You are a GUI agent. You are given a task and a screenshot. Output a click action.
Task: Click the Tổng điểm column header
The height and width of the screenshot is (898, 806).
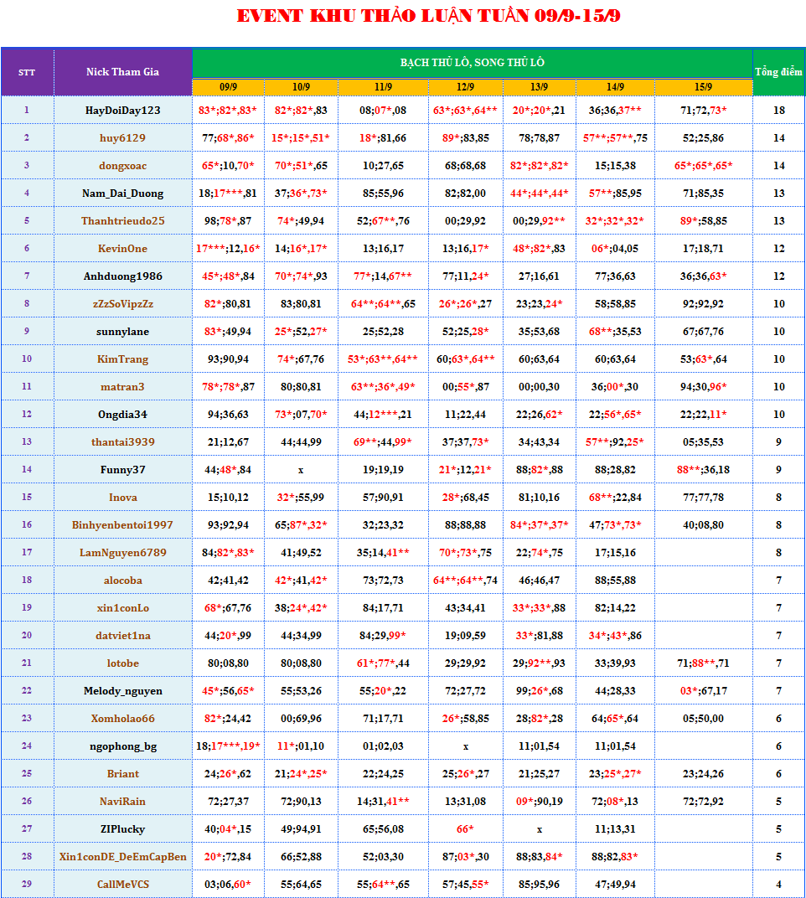tap(778, 72)
